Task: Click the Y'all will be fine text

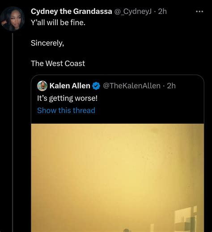Action: (x=58, y=22)
